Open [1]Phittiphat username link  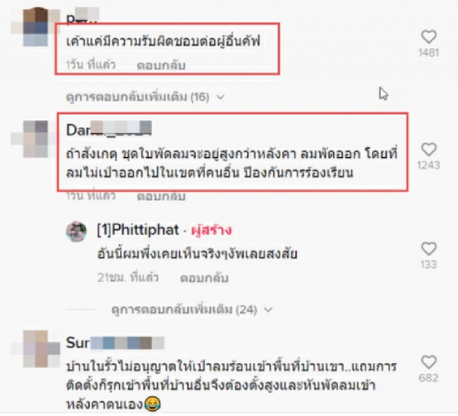[x=138, y=230]
